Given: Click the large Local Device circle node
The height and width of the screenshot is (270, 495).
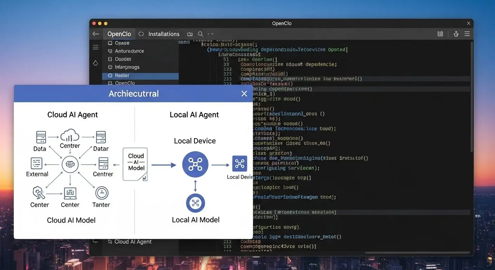Looking at the screenshot, I should [x=195, y=164].
